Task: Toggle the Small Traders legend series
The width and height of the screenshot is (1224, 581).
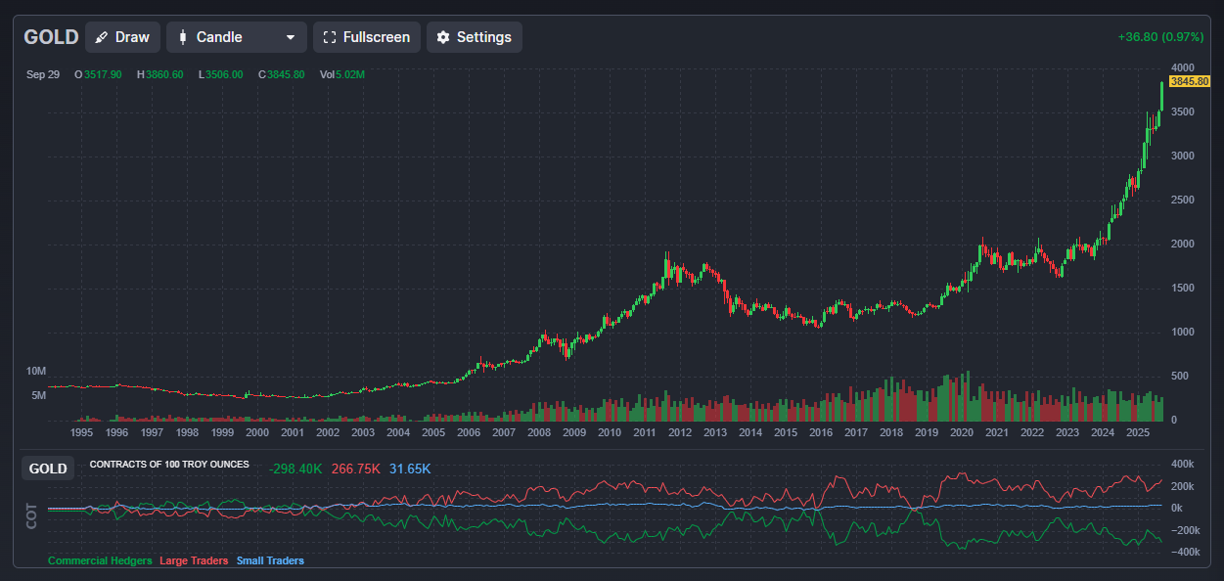Action: click(x=270, y=560)
